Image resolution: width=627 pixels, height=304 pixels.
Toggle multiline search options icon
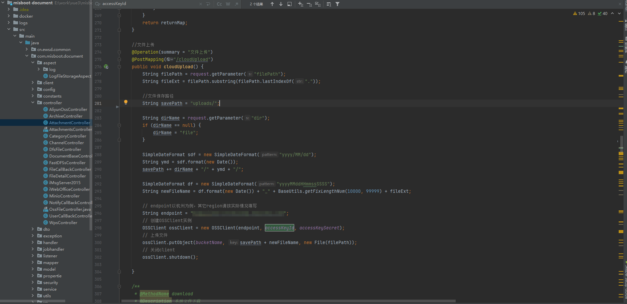329,4
